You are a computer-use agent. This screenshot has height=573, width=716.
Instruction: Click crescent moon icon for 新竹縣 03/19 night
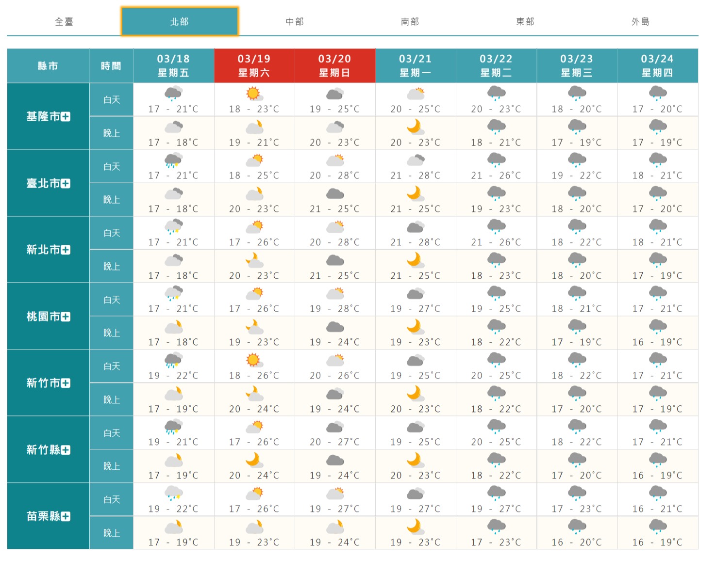pos(253,460)
